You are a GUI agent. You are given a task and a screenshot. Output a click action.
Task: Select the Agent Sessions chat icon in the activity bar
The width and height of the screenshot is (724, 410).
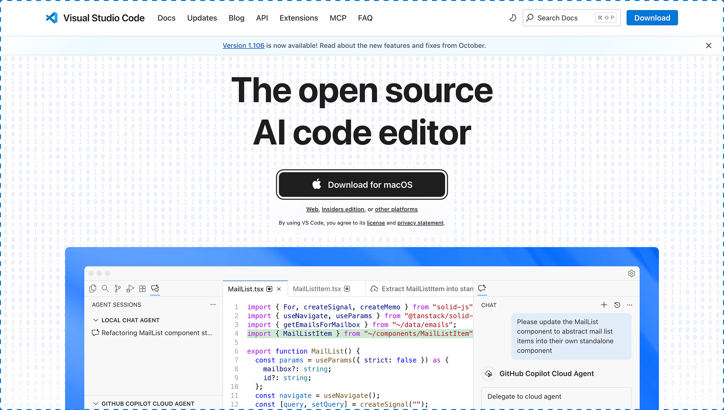pyautogui.click(x=155, y=288)
